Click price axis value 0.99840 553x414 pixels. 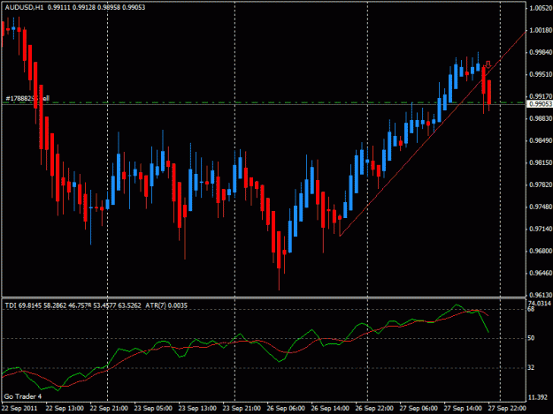(x=541, y=52)
